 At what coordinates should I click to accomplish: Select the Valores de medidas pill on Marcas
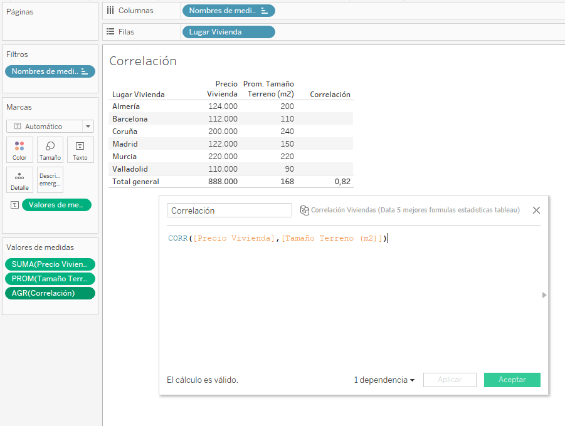click(x=56, y=205)
